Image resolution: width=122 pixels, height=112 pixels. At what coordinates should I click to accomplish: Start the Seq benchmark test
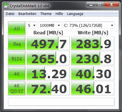pos(17,43)
